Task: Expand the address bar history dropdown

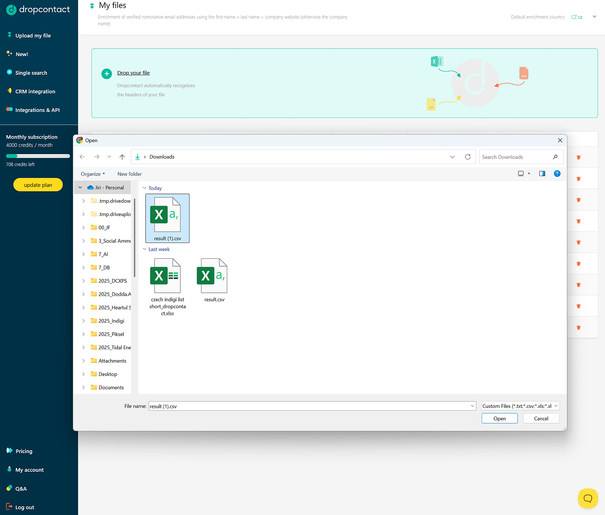Action: (x=453, y=157)
